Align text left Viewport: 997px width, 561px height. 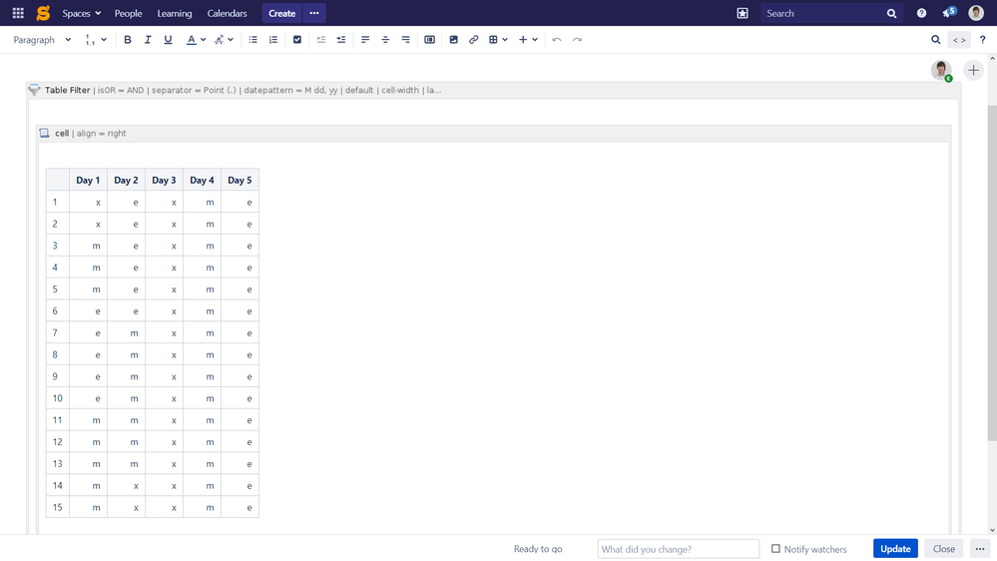365,40
